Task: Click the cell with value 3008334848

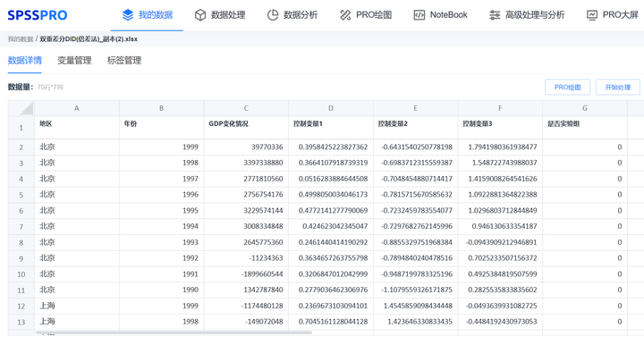Action: (246, 226)
